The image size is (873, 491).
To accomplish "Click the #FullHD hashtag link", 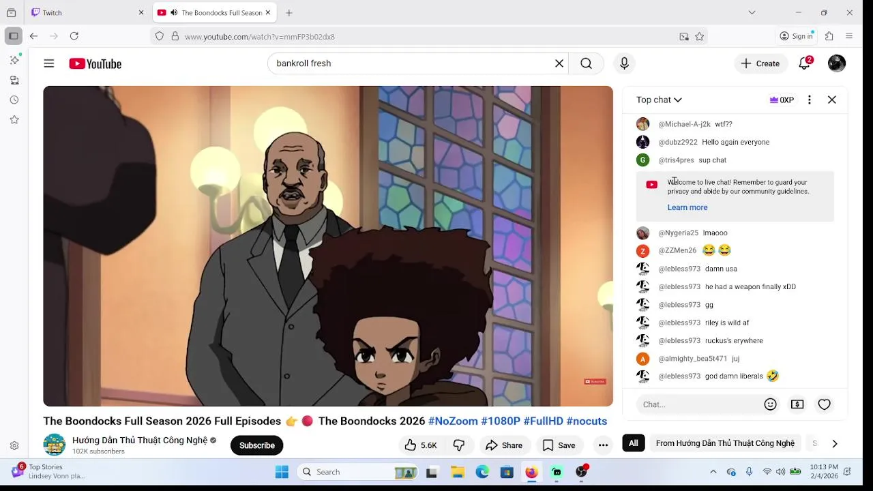I will (x=544, y=421).
